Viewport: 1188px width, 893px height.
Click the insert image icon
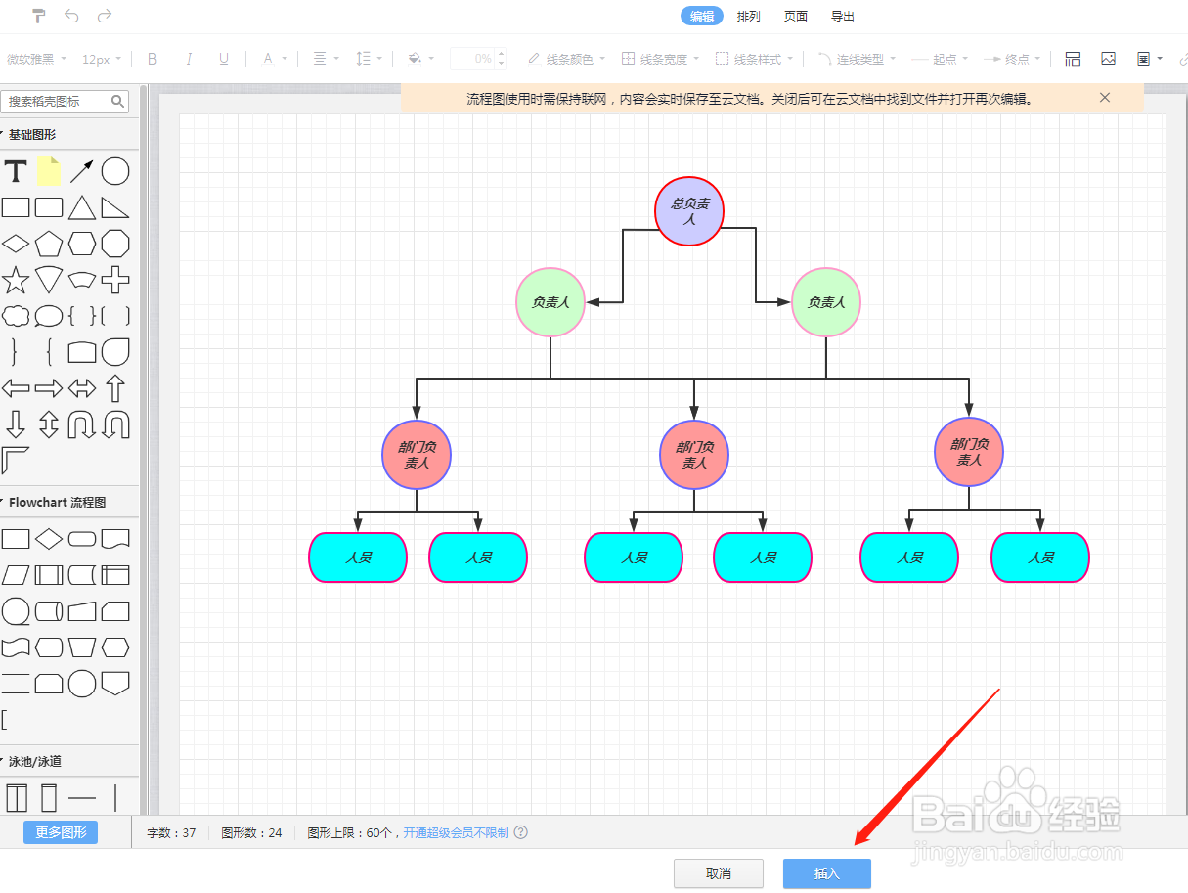(1108, 59)
